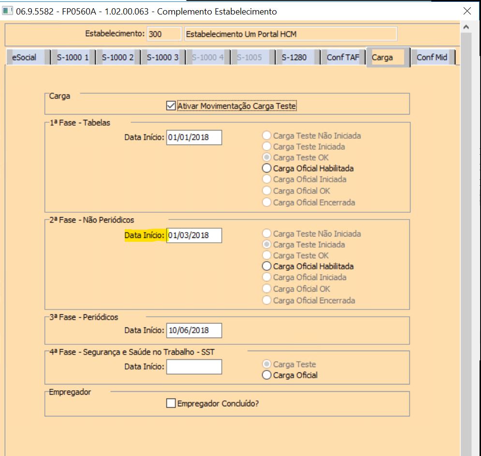Click the Data Início field of 3ª Fase Periódicos
This screenshot has height=456, width=481.
pyautogui.click(x=194, y=330)
